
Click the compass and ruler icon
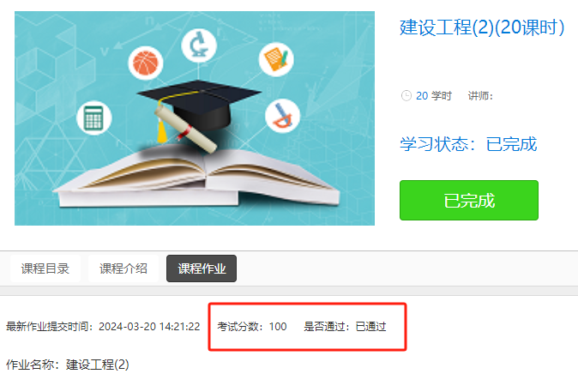coord(282,115)
